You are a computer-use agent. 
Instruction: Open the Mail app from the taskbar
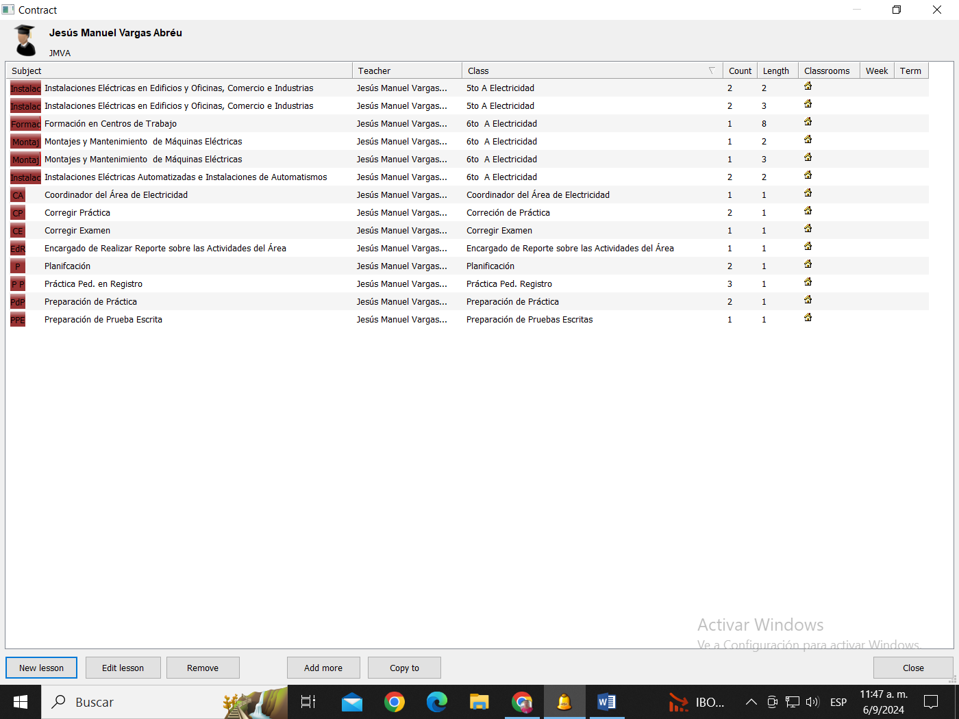coord(352,702)
